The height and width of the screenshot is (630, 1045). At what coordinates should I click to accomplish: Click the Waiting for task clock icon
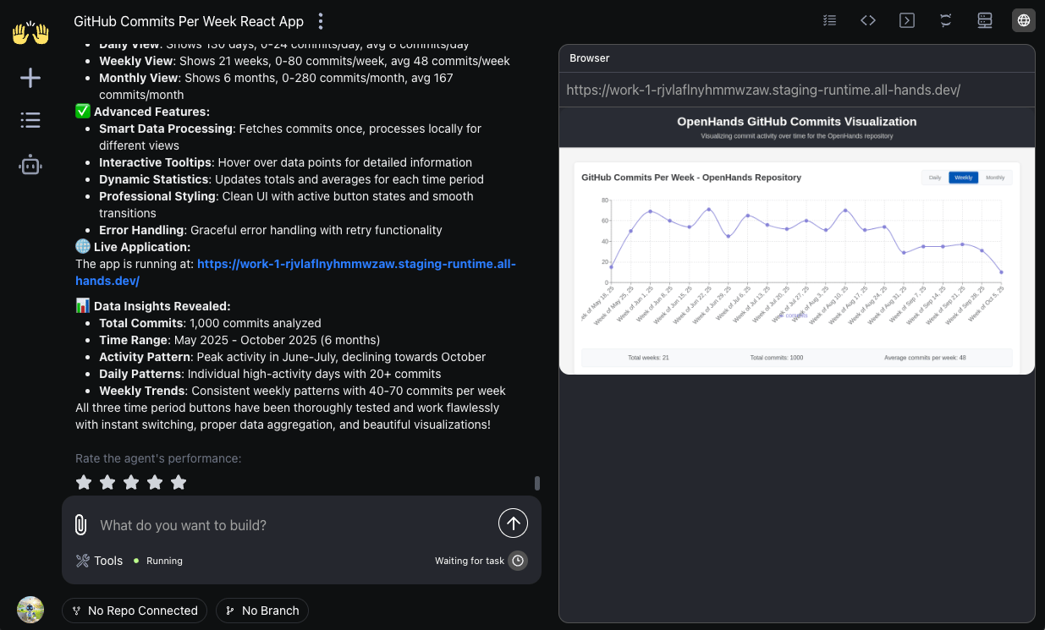click(518, 561)
